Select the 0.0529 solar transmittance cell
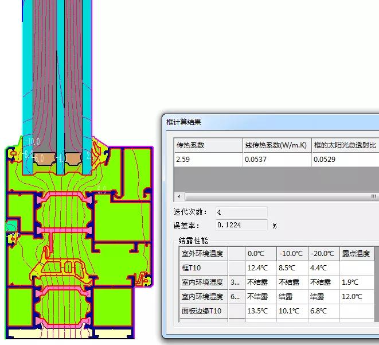This screenshot has width=379, height=345. [x=345, y=160]
